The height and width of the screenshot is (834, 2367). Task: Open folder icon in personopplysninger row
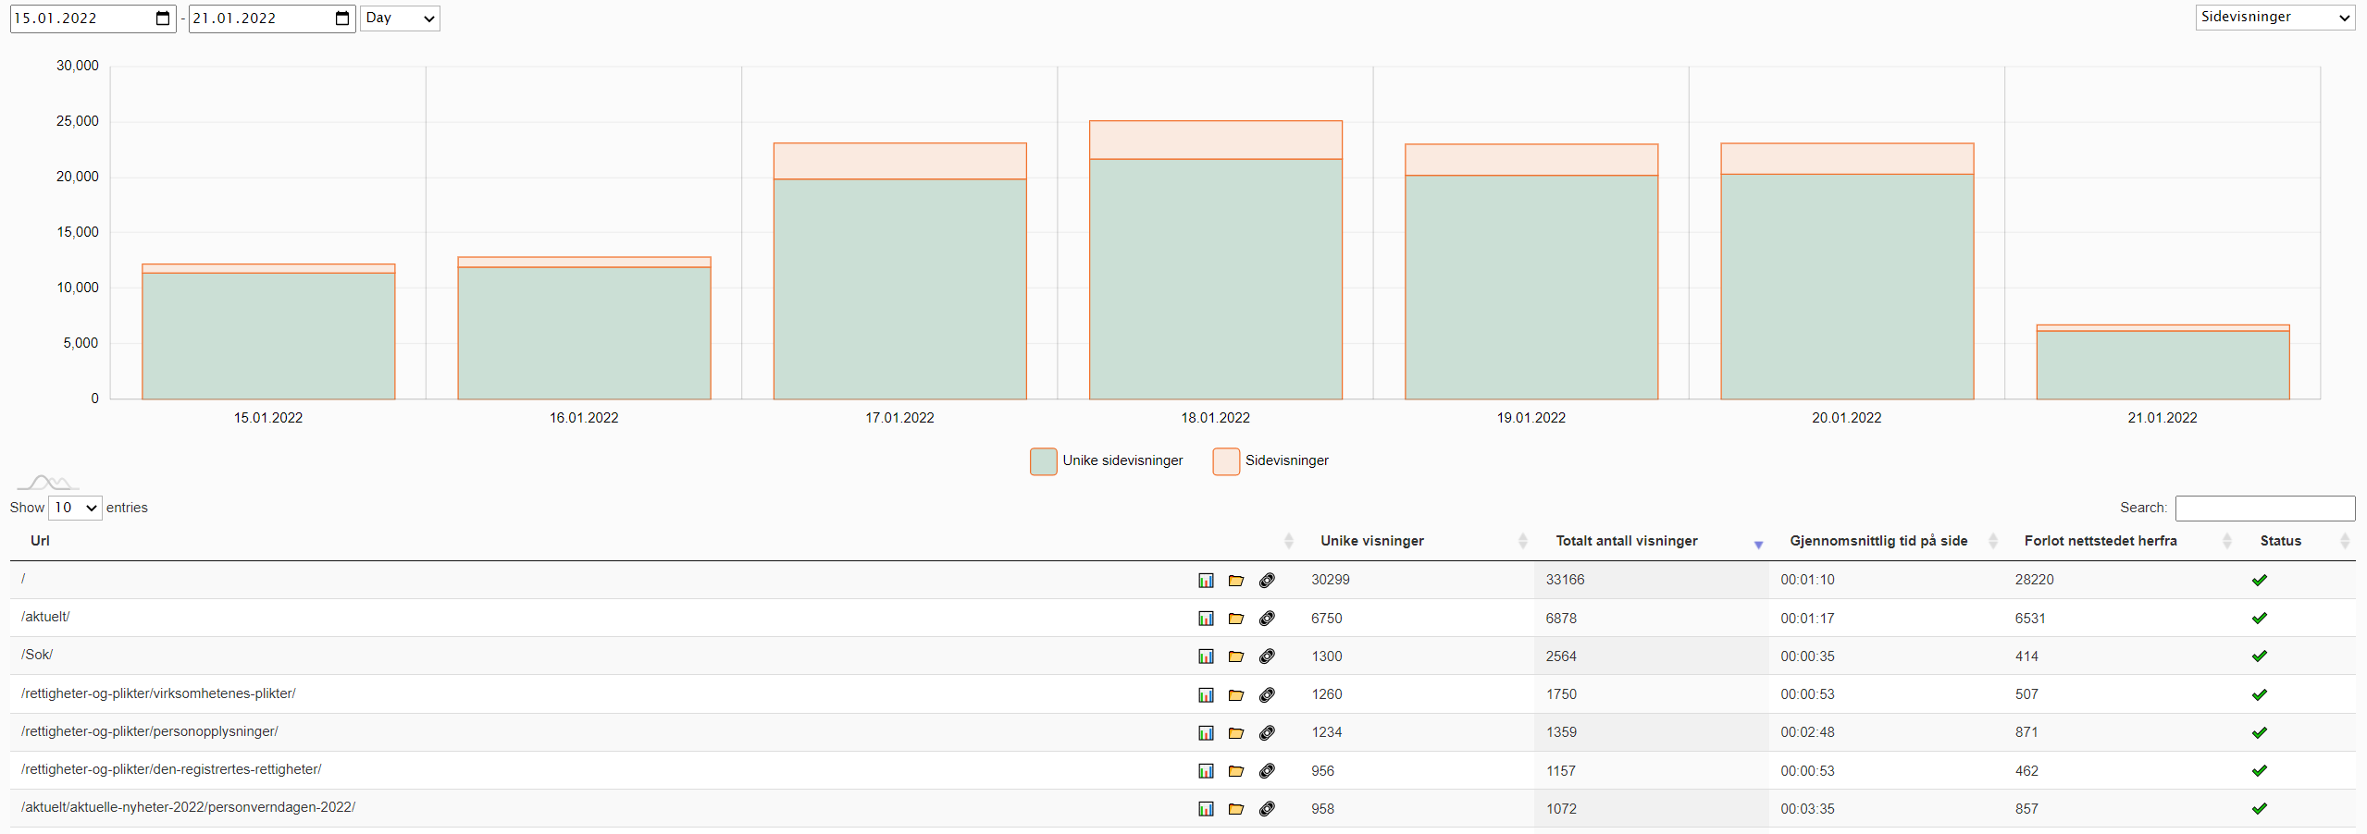(x=1236, y=733)
